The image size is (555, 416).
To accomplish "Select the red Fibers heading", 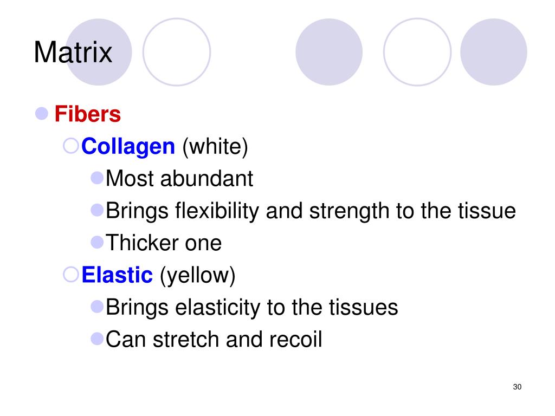I will pyautogui.click(x=88, y=114).
